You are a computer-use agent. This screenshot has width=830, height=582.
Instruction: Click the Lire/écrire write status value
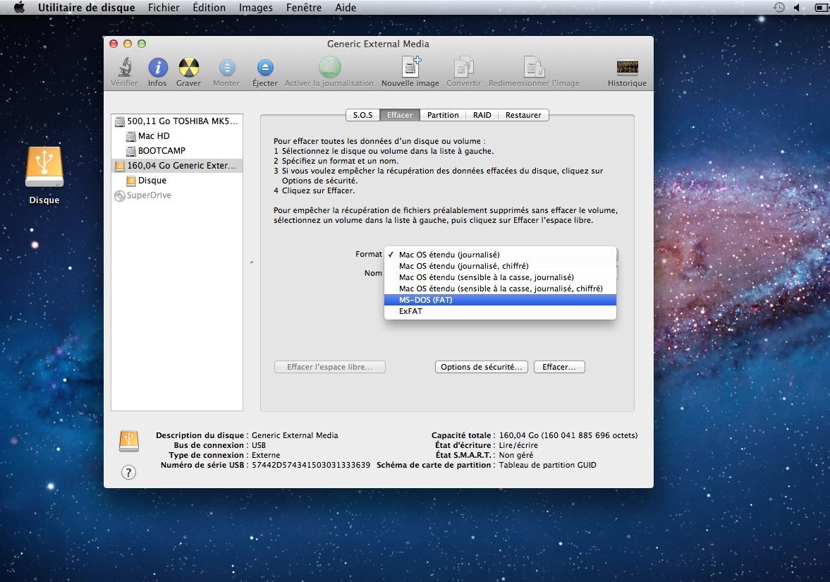(x=518, y=445)
